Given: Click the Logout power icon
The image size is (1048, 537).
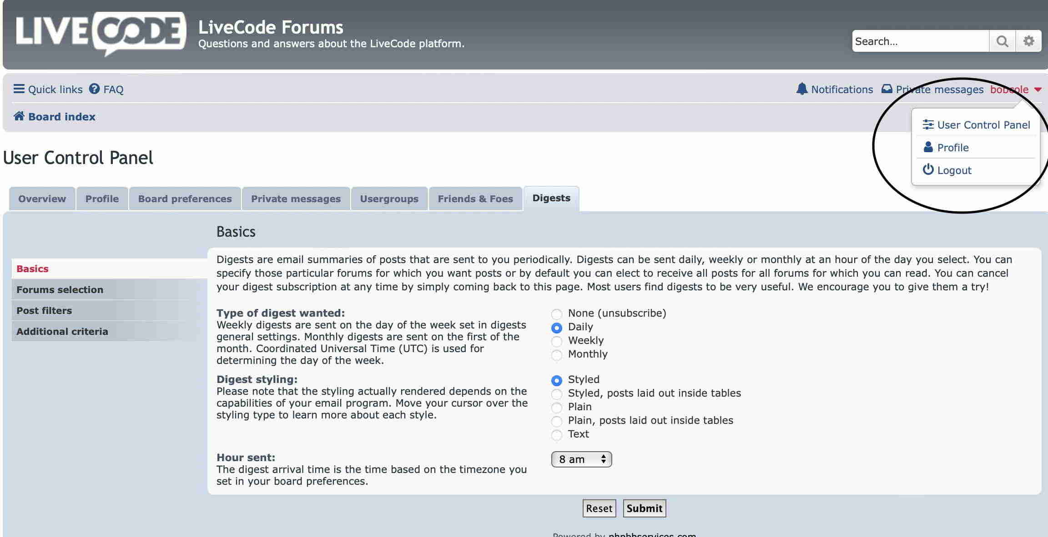Looking at the screenshot, I should click(x=928, y=170).
